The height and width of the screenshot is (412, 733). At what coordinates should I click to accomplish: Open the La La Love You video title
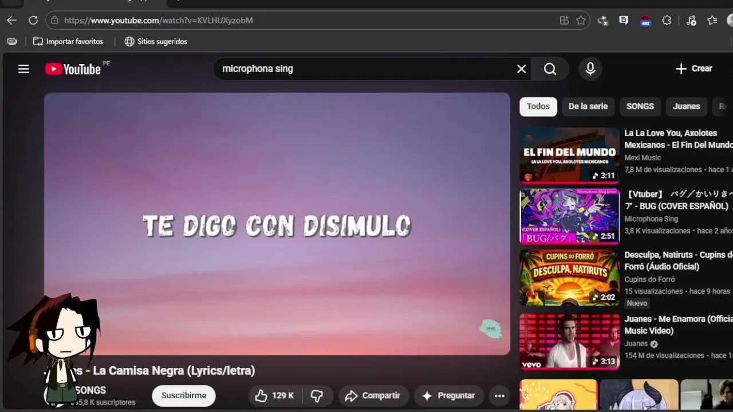pos(679,139)
